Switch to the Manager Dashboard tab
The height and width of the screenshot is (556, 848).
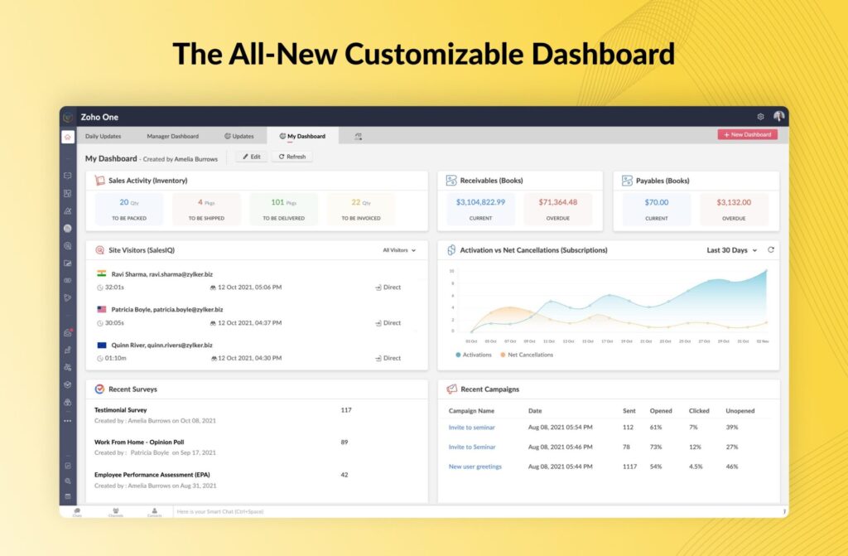pos(172,136)
